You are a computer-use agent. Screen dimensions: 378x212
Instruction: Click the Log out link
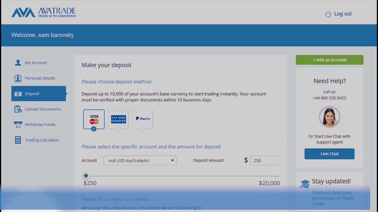[343, 14]
